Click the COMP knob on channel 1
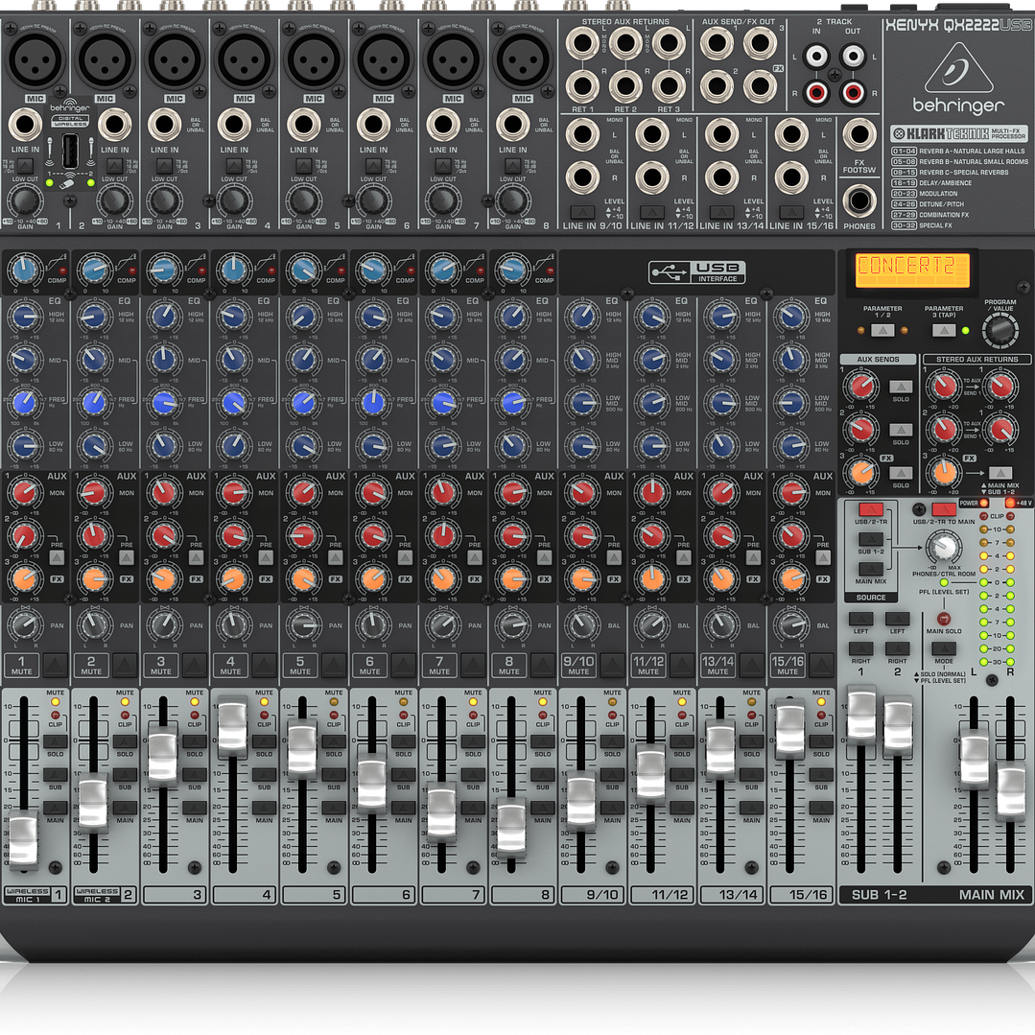1035x1035 pixels. (24, 269)
